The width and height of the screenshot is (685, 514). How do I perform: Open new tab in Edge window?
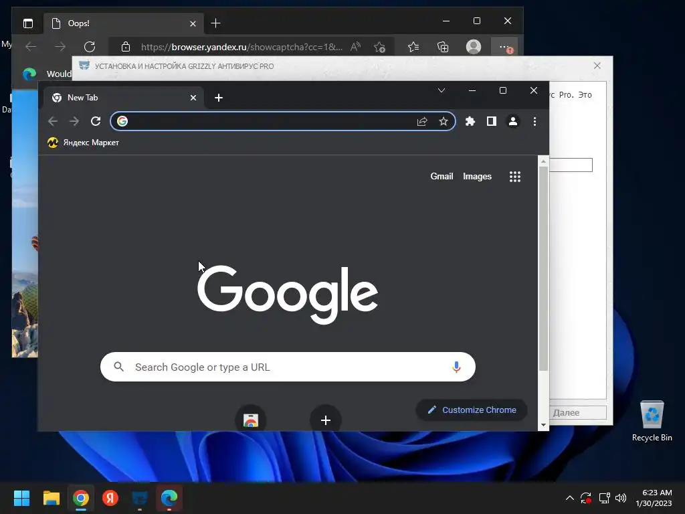(x=215, y=23)
